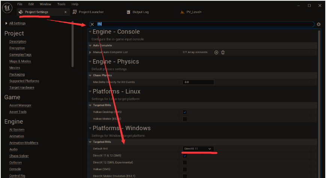
Task: Open Description settings
Action: point(18,42)
